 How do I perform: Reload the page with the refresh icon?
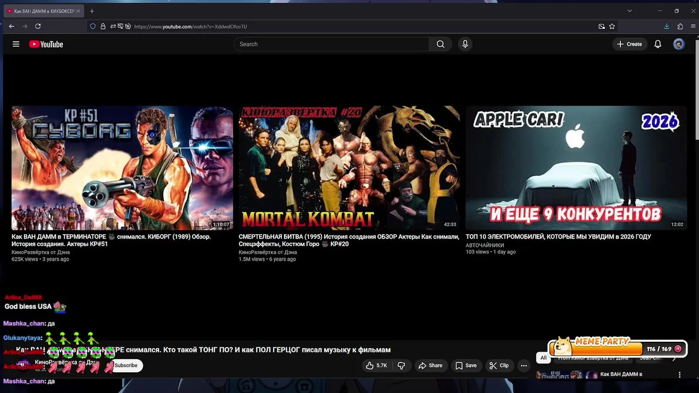[x=38, y=26]
